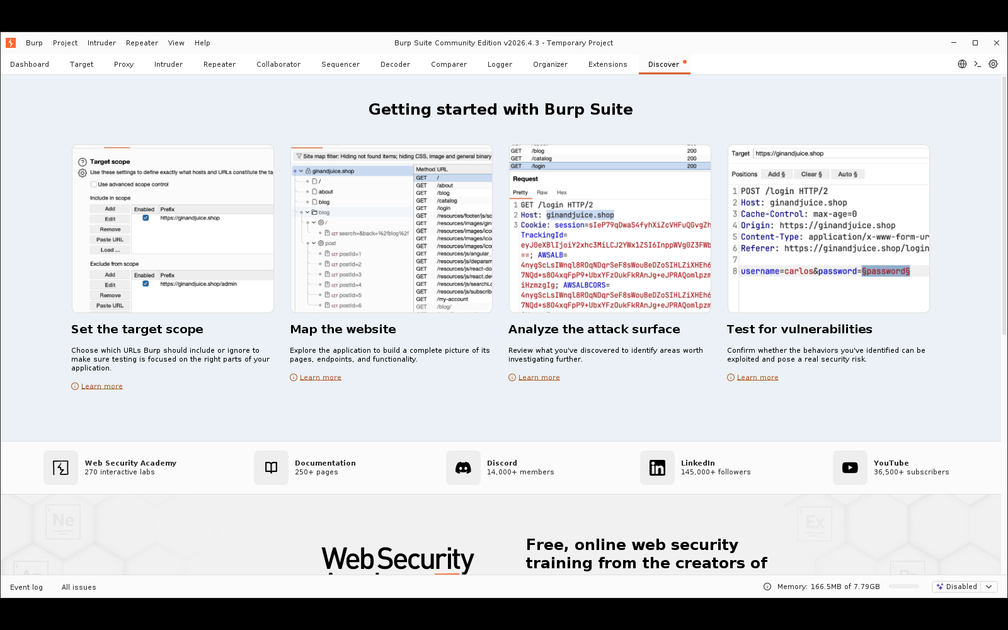
Task: Follow Learn more under Analyze the attack surface
Action: pos(539,377)
